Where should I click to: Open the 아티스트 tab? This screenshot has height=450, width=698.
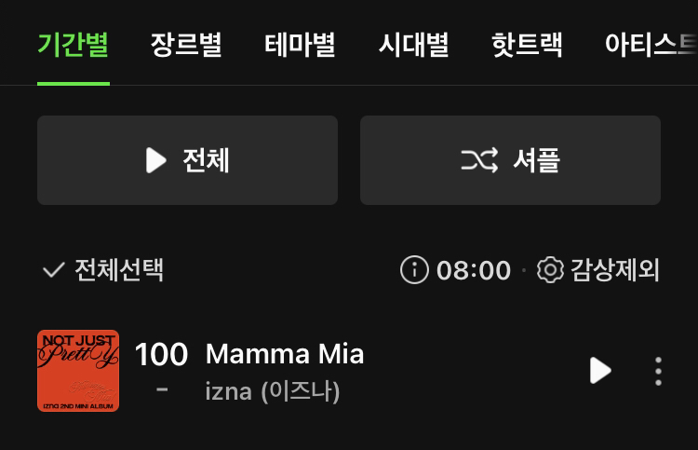tap(651, 45)
